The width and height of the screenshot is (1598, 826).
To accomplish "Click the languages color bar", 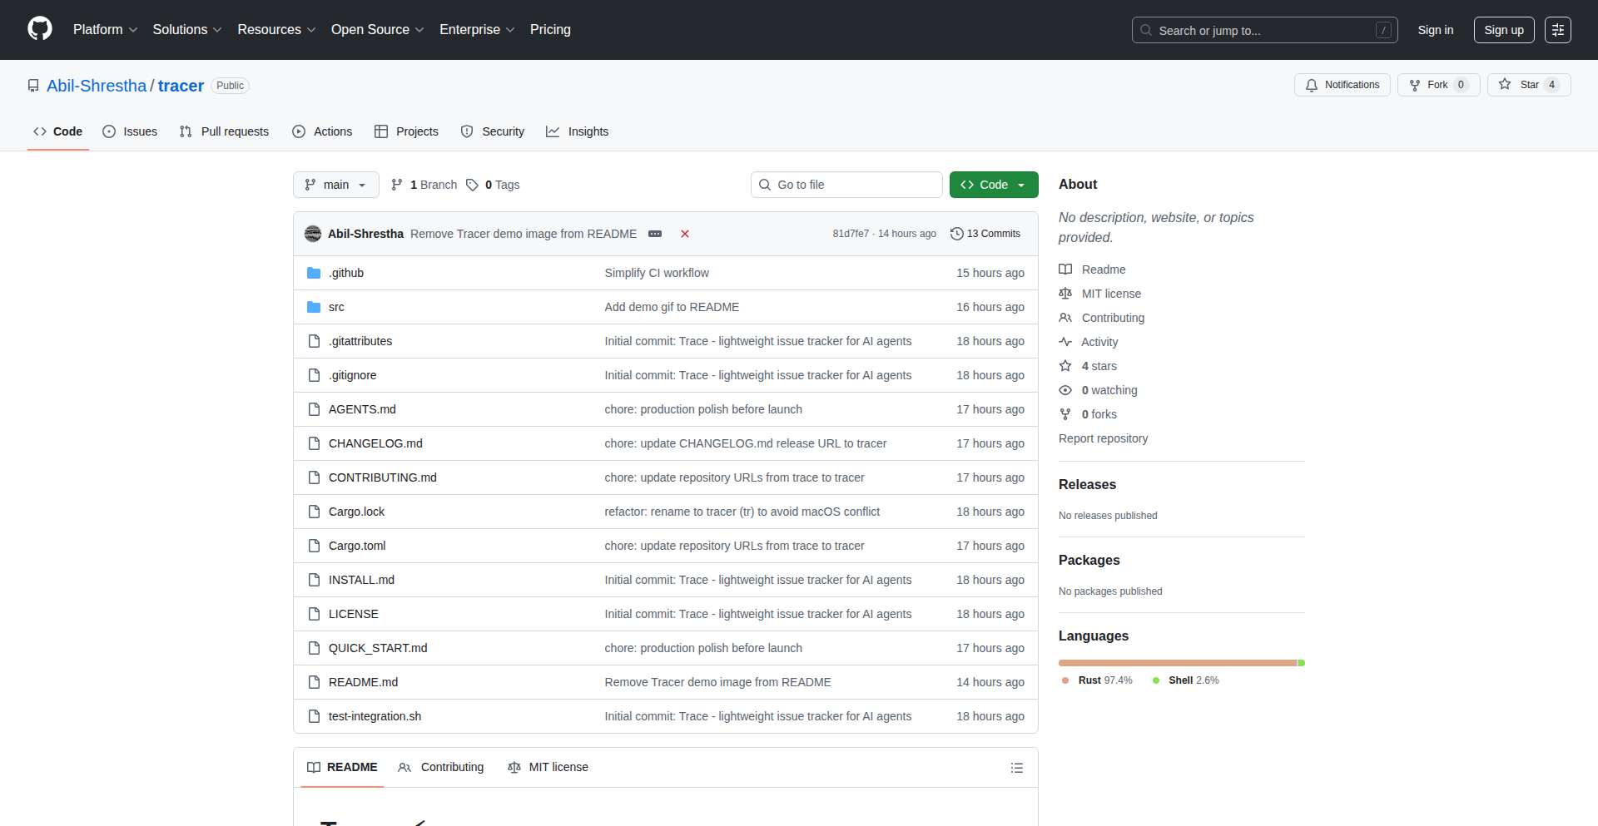I will pyautogui.click(x=1182, y=663).
